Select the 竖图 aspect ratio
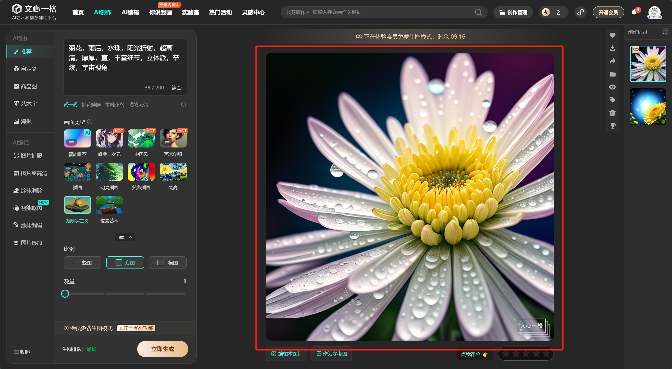 point(83,263)
